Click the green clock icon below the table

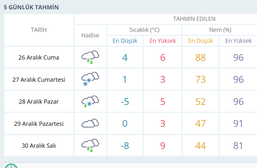tap(11, 166)
